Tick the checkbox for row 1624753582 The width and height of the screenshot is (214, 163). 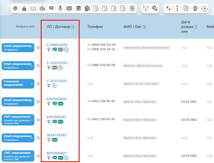pos(38,138)
